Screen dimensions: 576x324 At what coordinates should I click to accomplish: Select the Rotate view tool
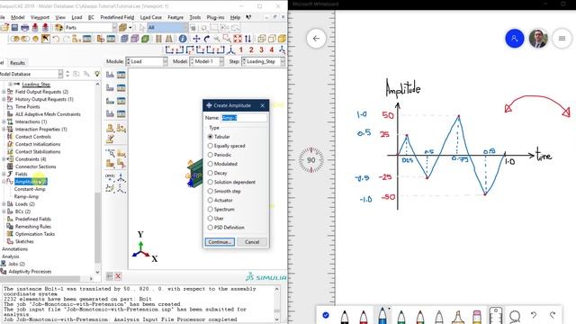pos(206,39)
